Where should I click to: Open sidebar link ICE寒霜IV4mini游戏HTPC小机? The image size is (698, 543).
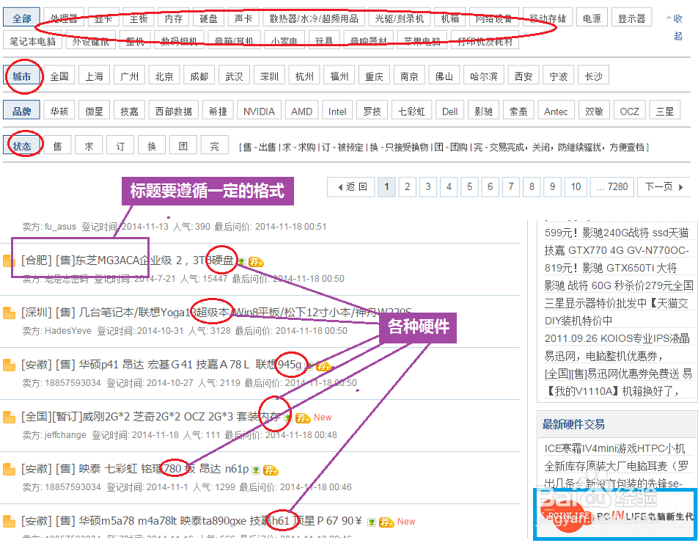[614, 448]
